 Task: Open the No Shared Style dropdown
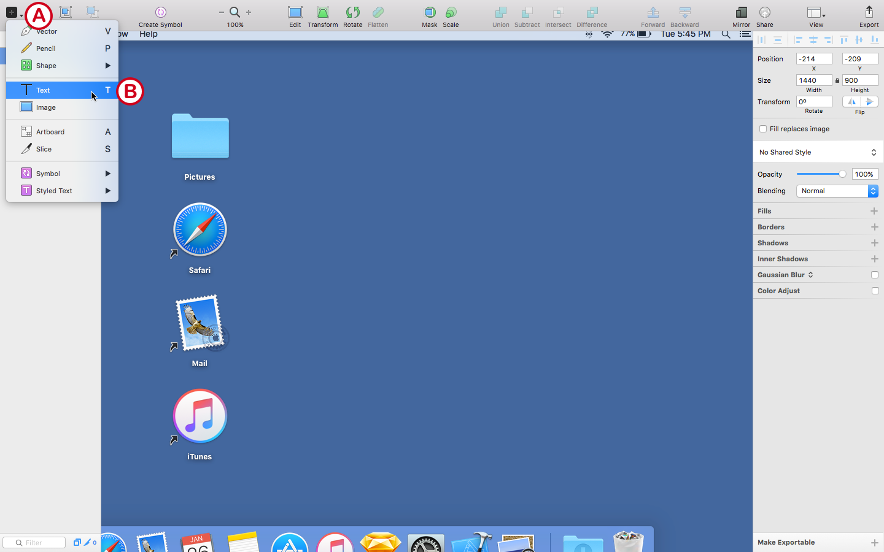817,151
